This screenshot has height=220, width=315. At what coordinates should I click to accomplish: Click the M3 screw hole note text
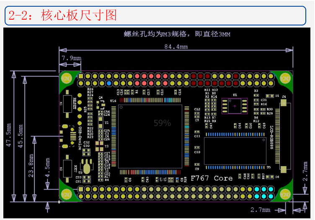coord(177,34)
